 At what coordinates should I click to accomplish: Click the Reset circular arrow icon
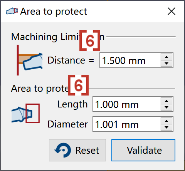pos(63,150)
